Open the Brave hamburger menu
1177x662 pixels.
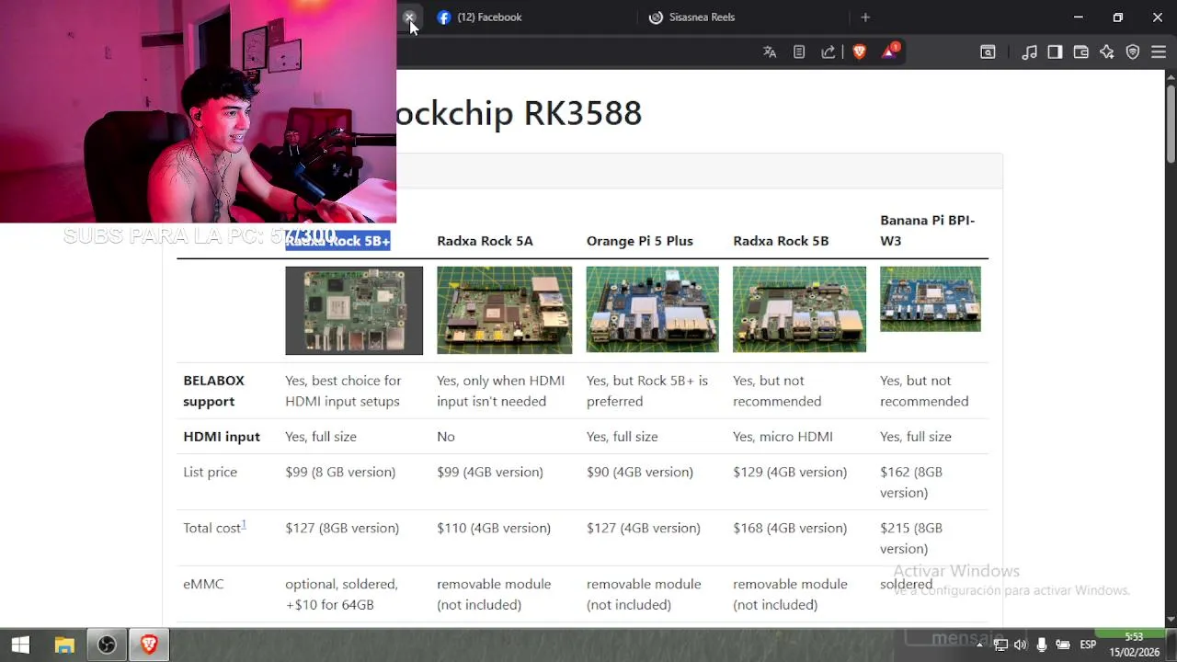[x=1159, y=52]
